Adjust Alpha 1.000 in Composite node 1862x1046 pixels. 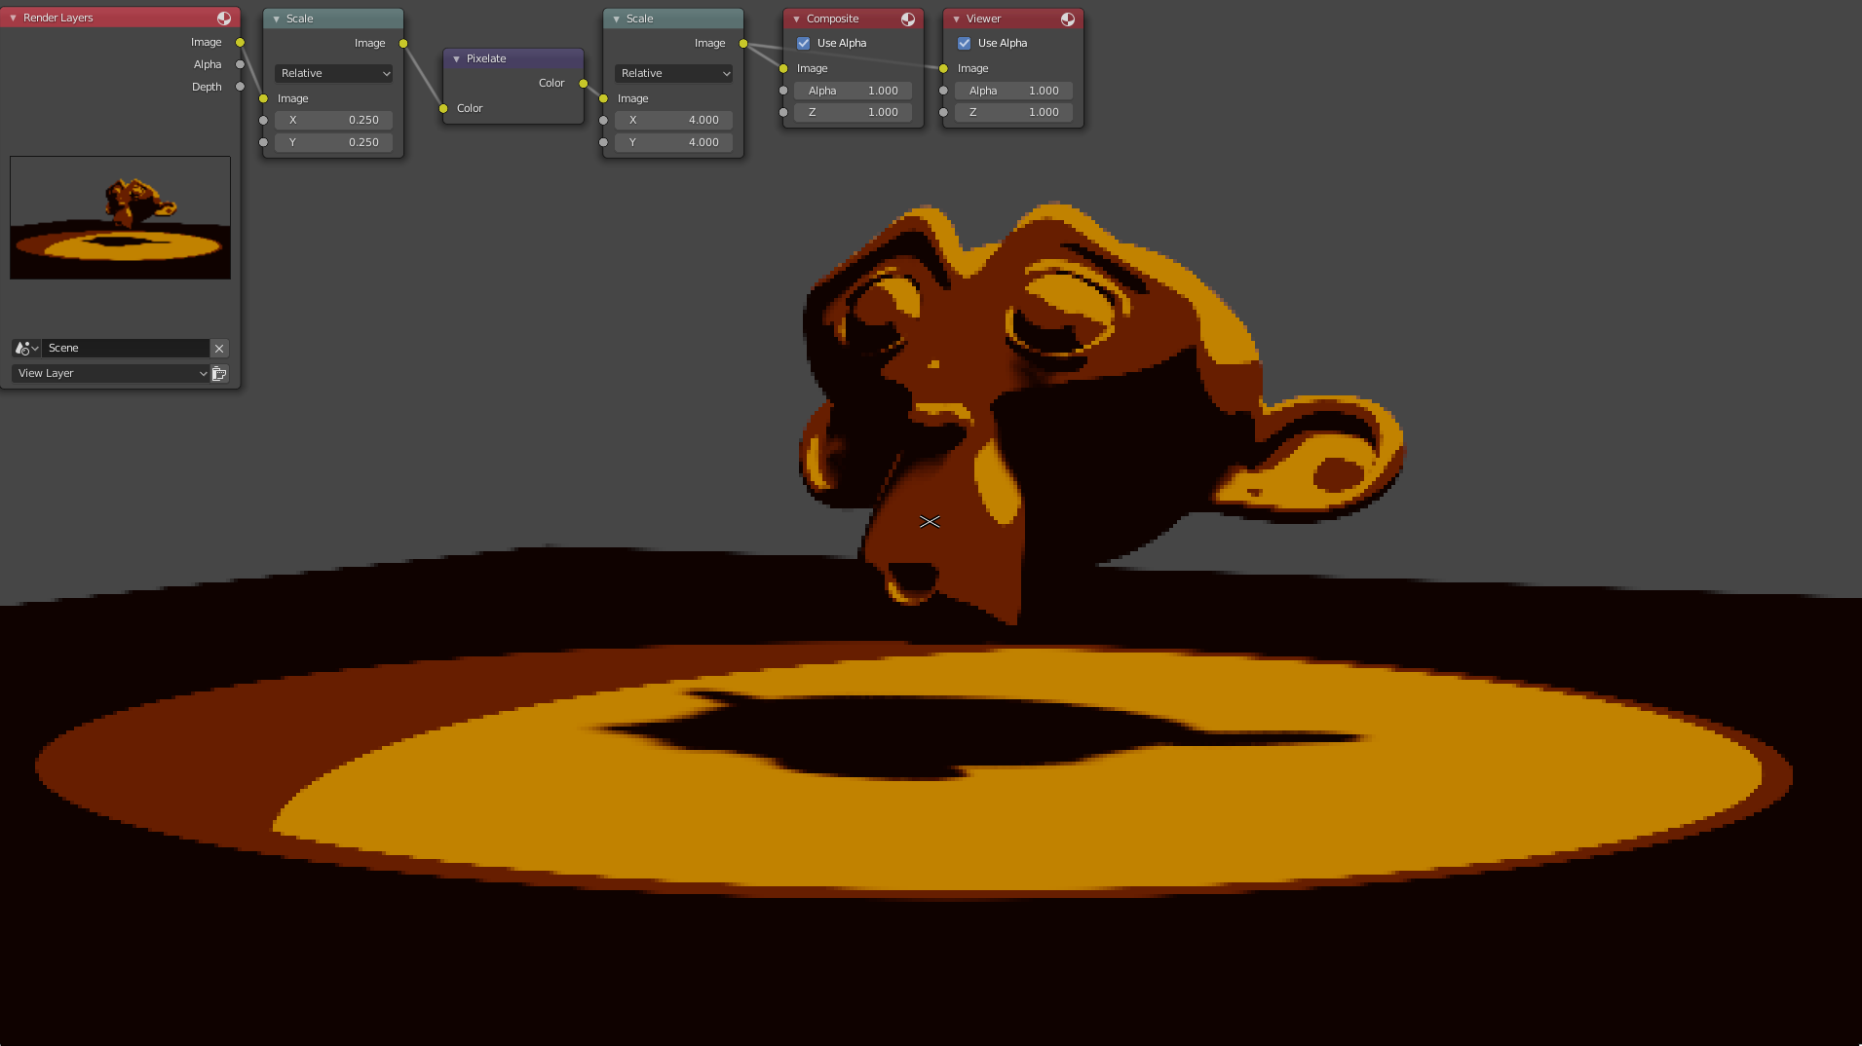pyautogui.click(x=854, y=91)
